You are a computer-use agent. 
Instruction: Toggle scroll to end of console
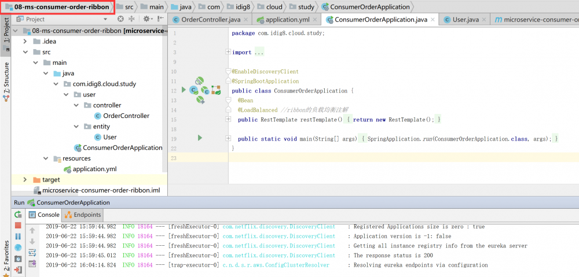(x=32, y=263)
